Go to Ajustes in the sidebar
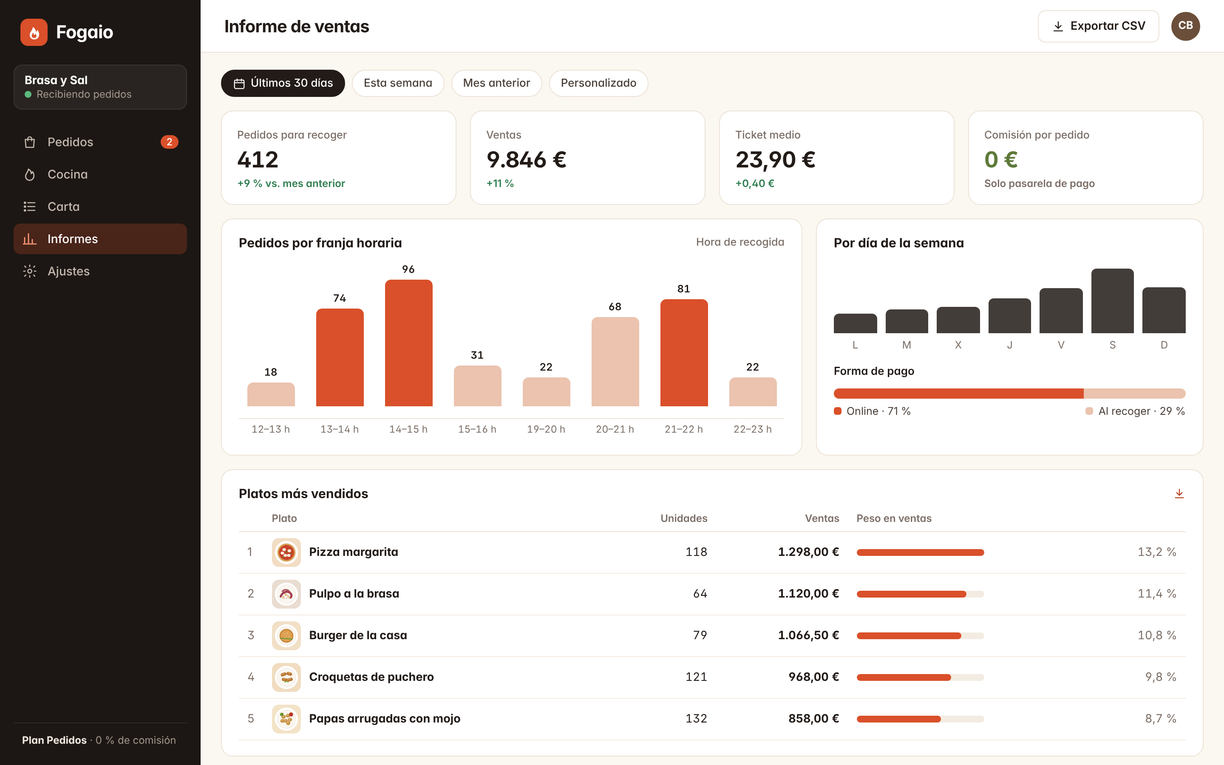 coord(100,271)
